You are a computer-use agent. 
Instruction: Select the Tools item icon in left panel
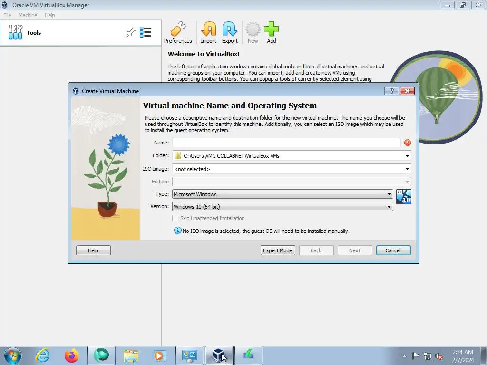tap(15, 32)
